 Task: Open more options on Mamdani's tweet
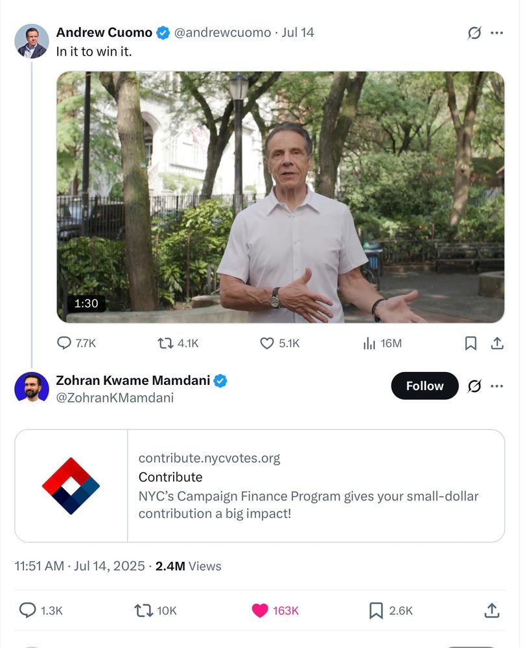[497, 386]
